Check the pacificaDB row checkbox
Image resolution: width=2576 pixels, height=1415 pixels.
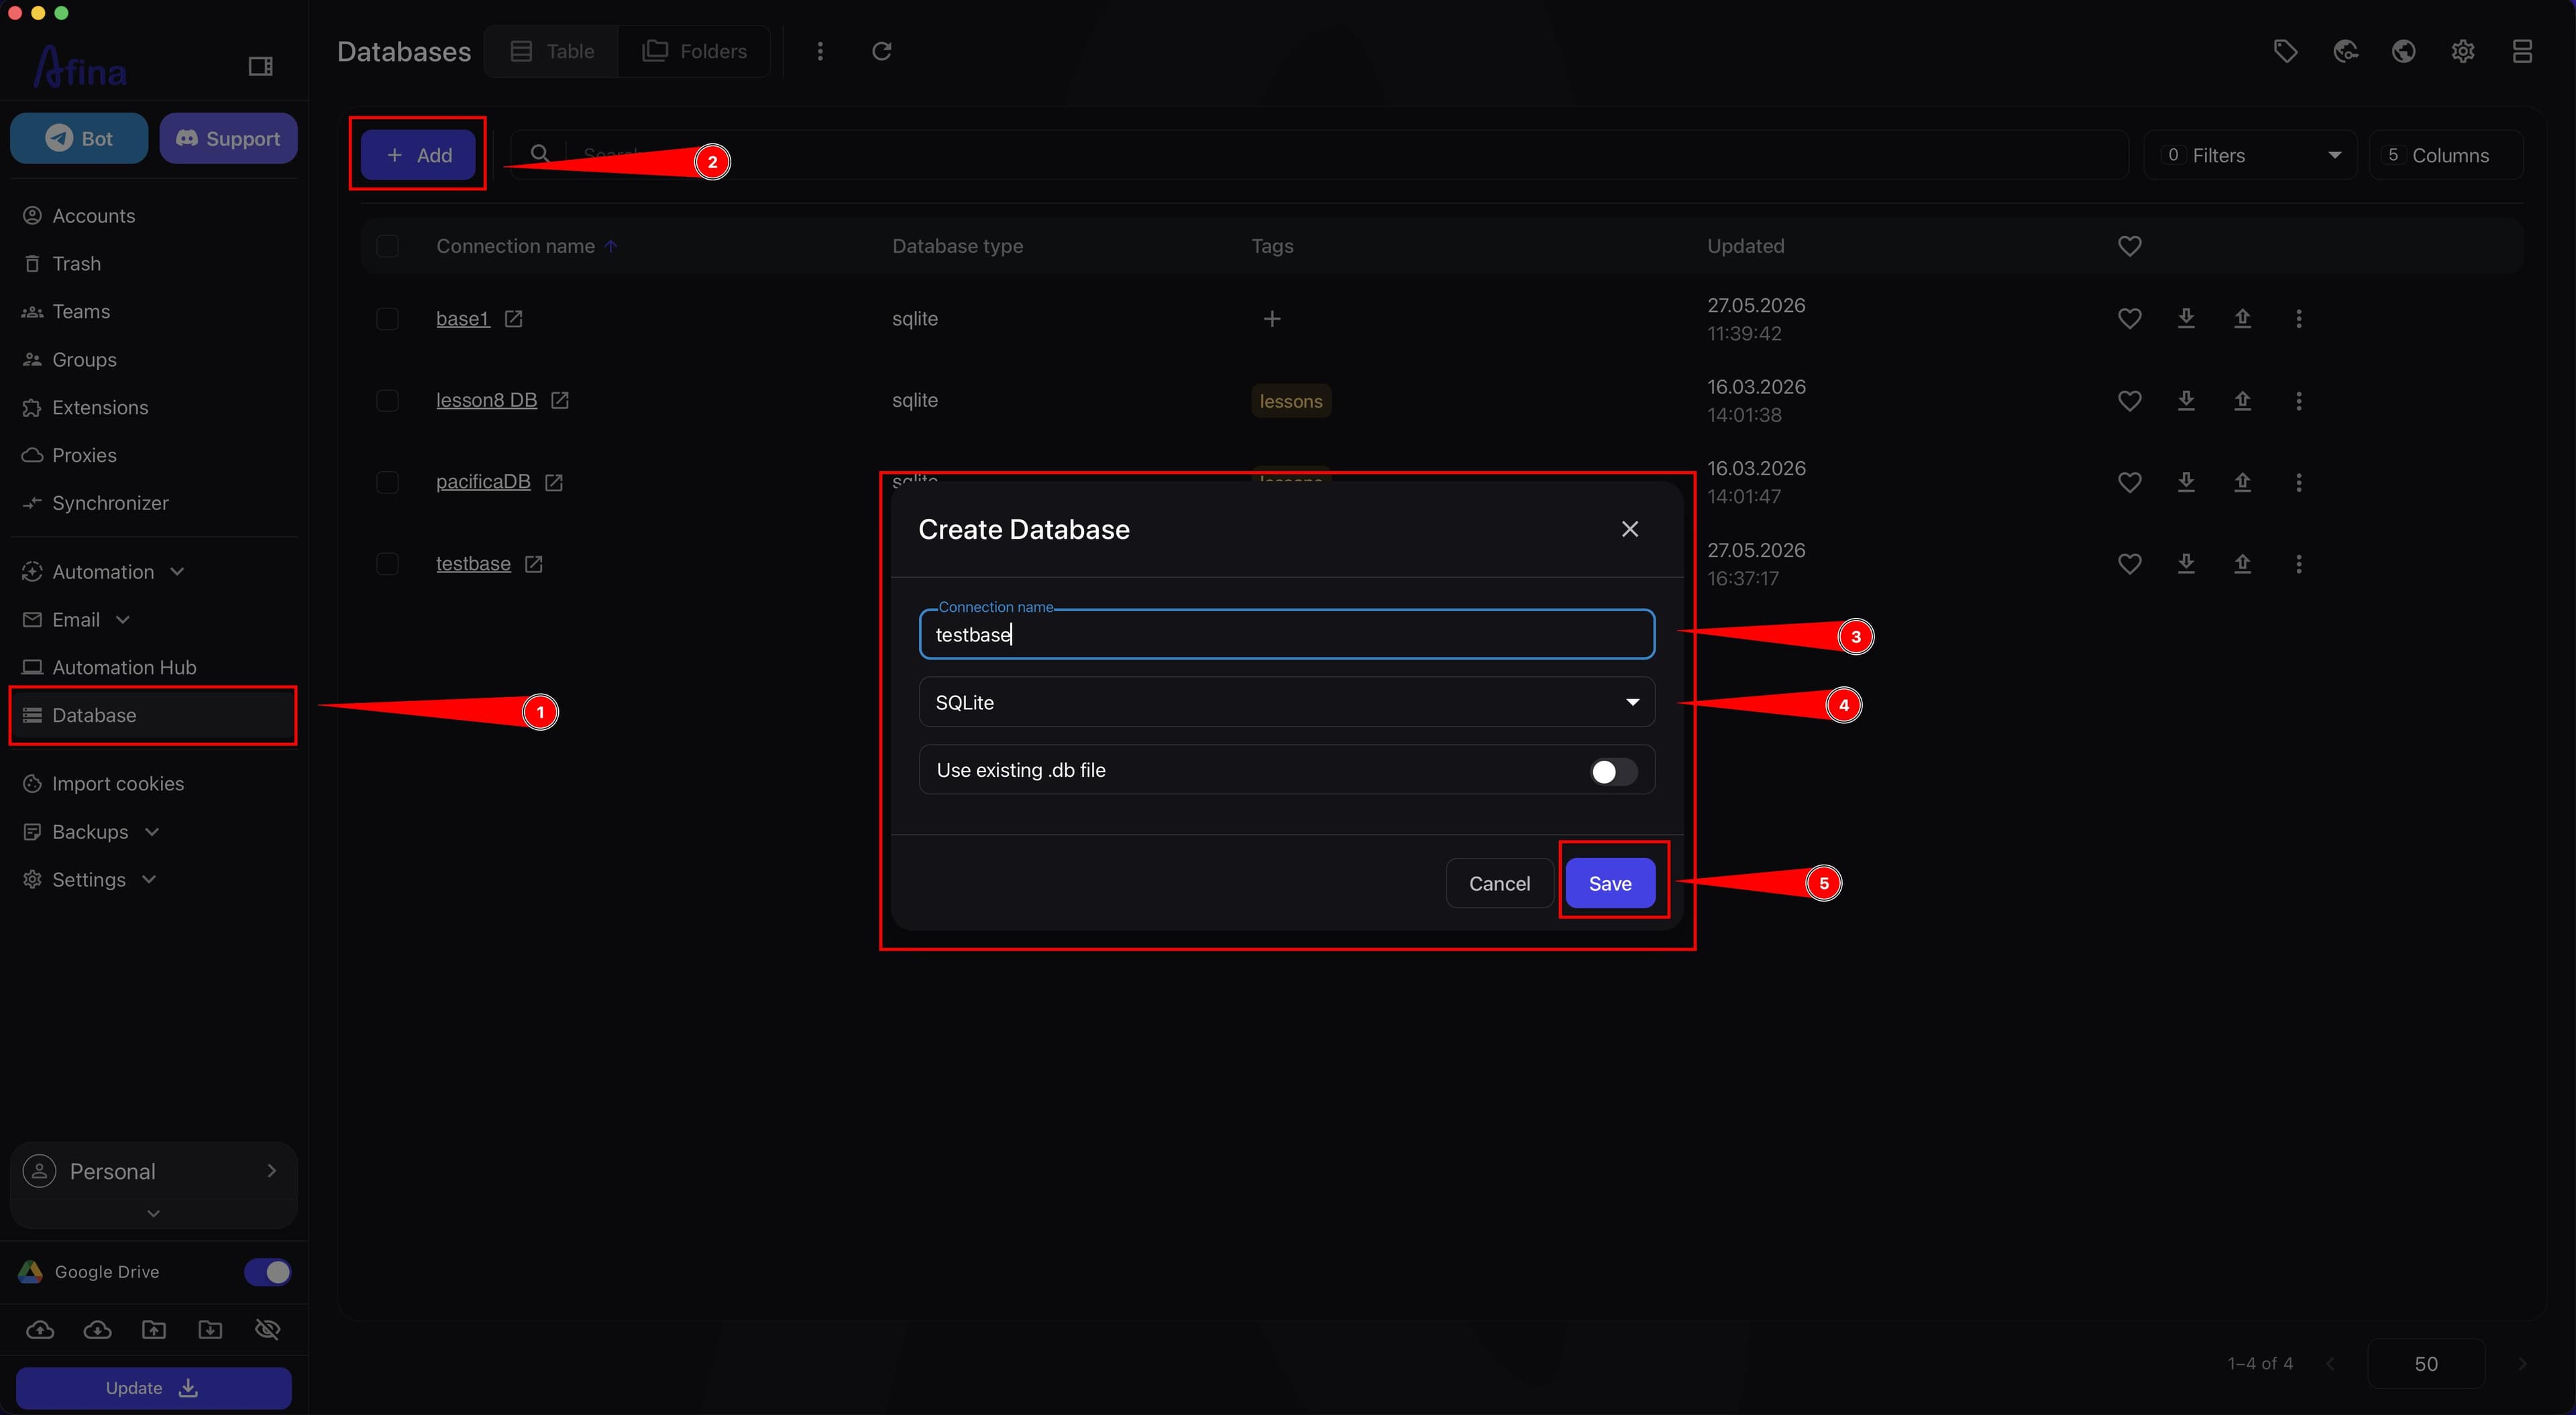pyautogui.click(x=387, y=483)
